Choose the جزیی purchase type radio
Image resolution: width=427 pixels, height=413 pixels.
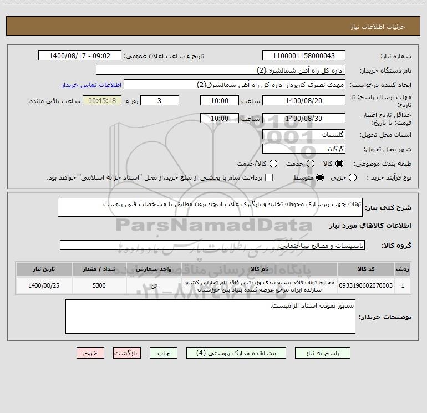(352, 177)
